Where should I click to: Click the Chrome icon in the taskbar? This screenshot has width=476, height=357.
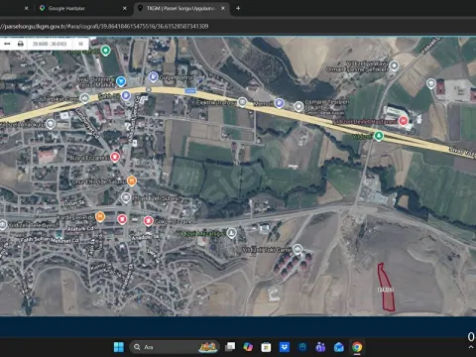click(357, 347)
